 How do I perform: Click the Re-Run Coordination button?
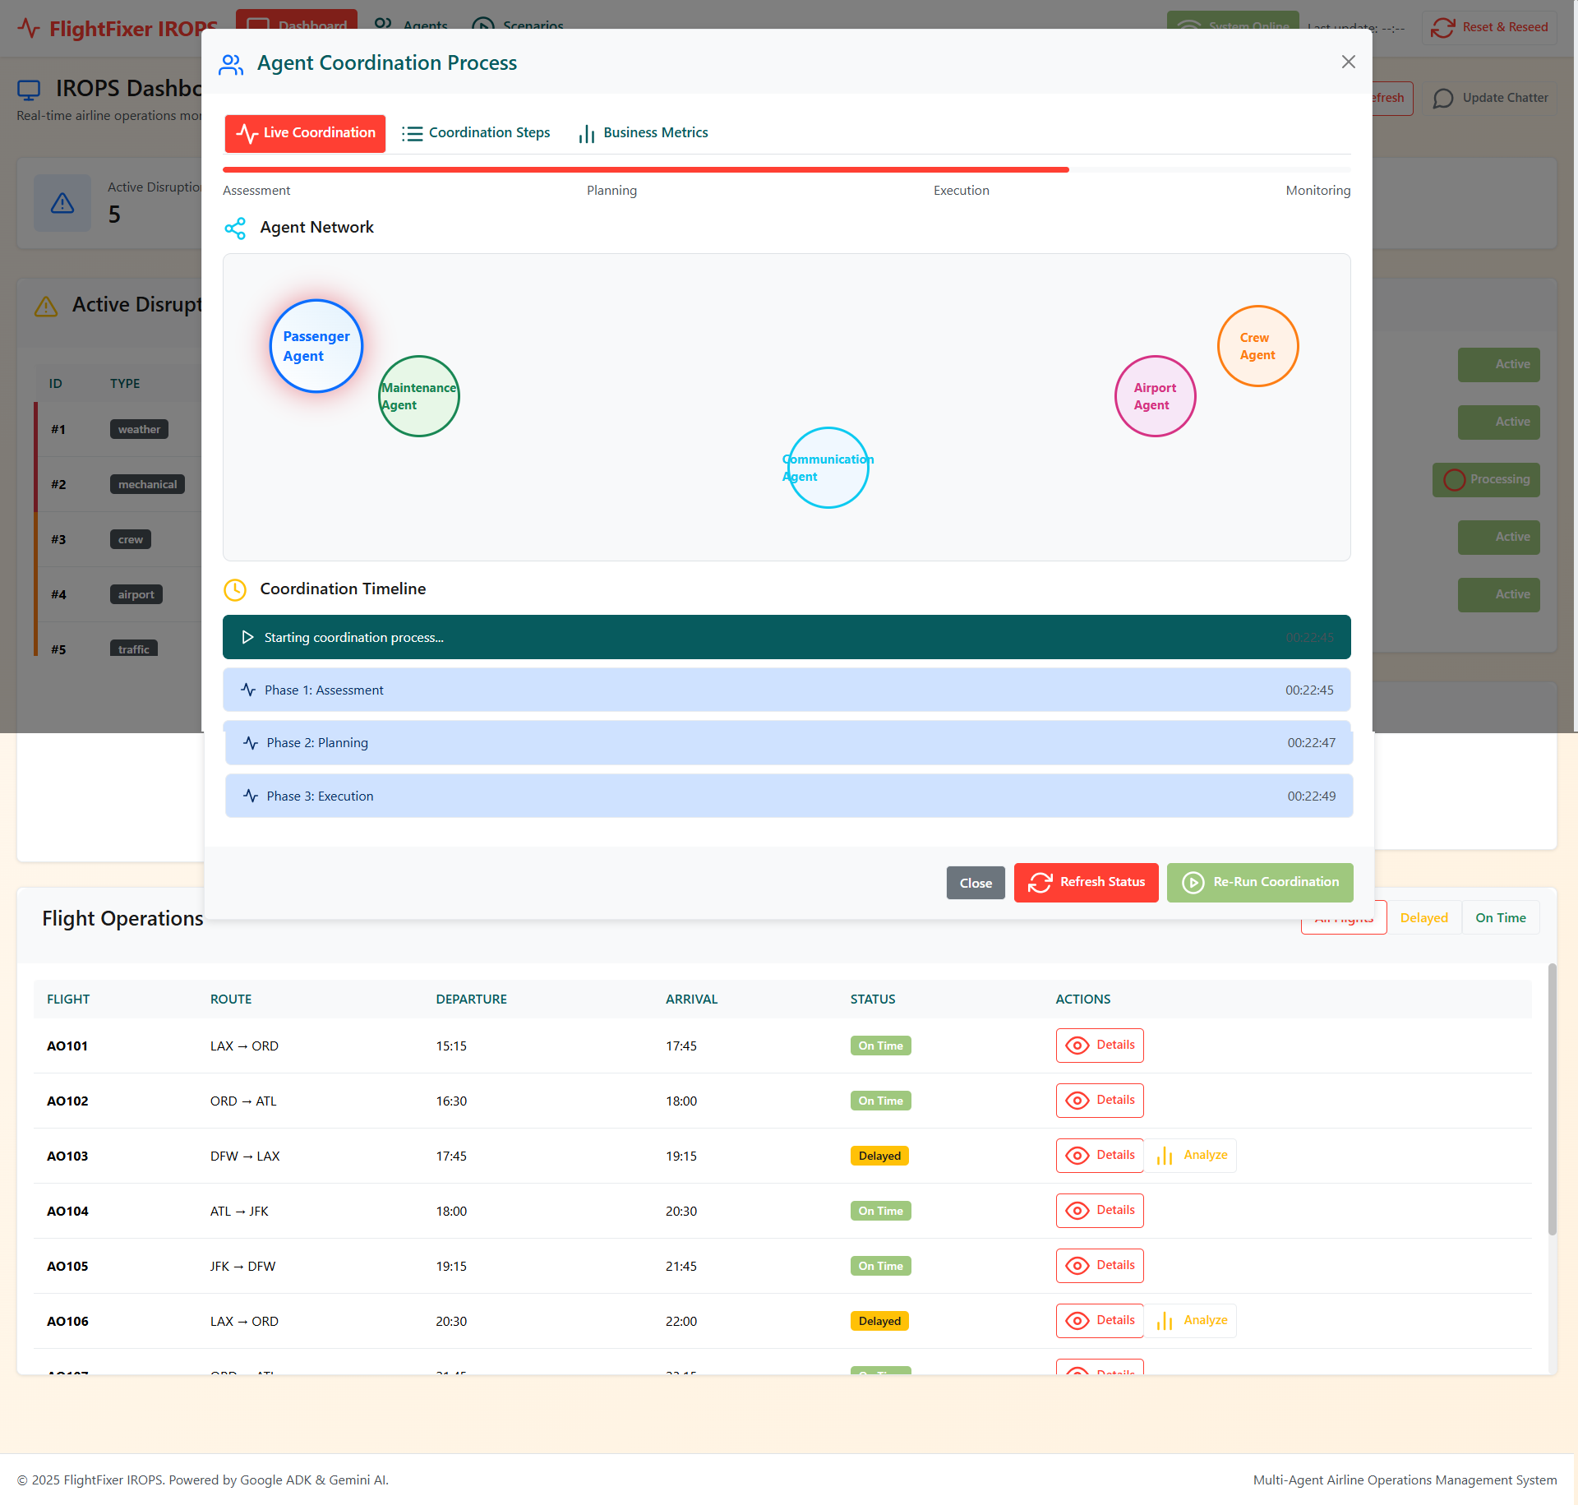[x=1259, y=882]
